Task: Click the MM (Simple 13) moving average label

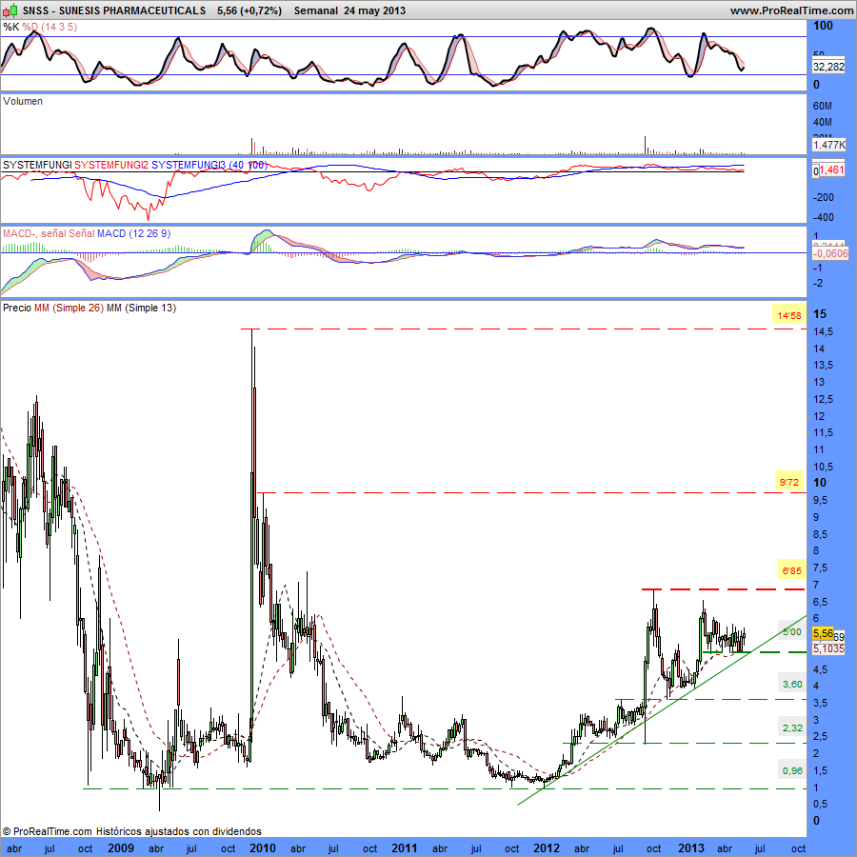Action: coord(141,308)
